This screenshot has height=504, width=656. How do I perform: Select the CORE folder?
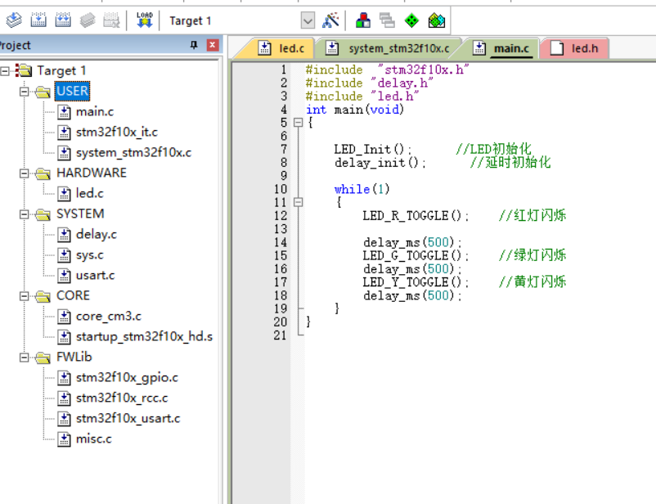[x=74, y=295]
